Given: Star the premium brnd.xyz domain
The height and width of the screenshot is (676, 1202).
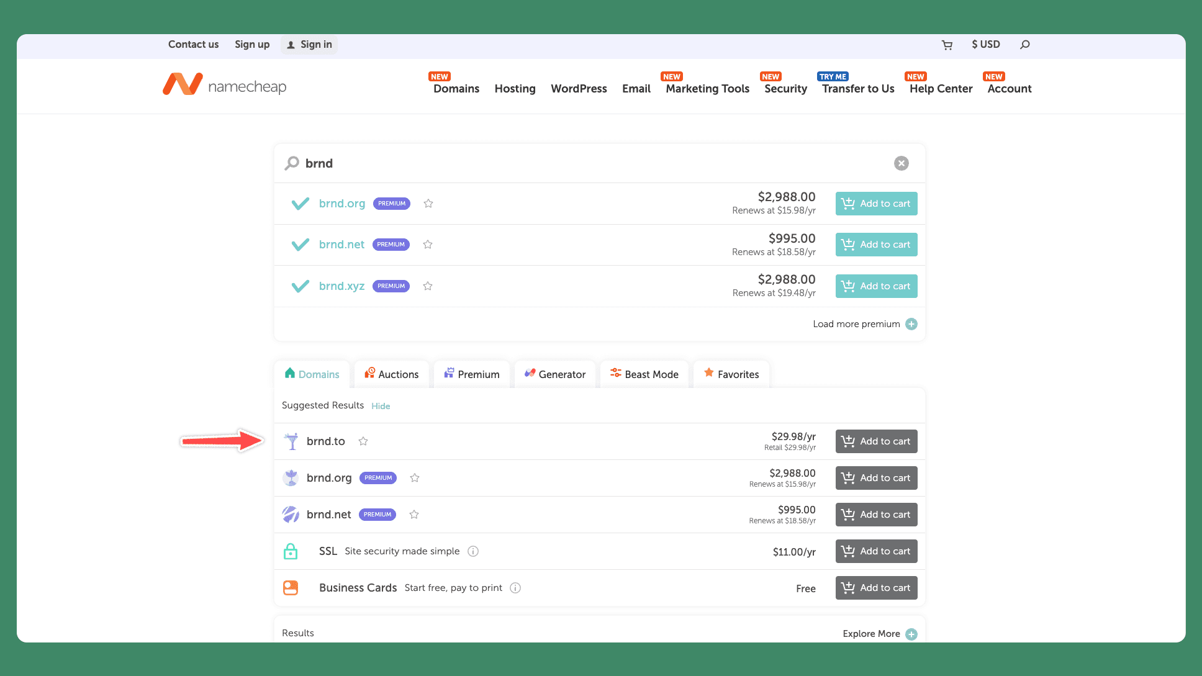Looking at the screenshot, I should coord(428,286).
